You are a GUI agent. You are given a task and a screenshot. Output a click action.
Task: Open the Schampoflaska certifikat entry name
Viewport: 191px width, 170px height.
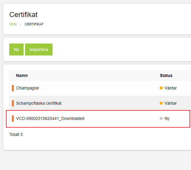click(39, 103)
